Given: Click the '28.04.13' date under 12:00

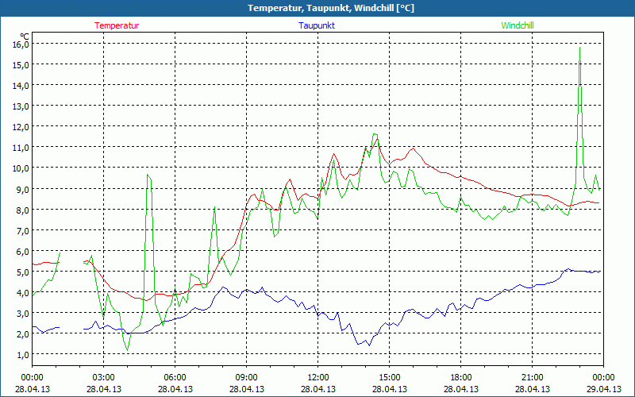Looking at the screenshot, I should click(x=318, y=389).
